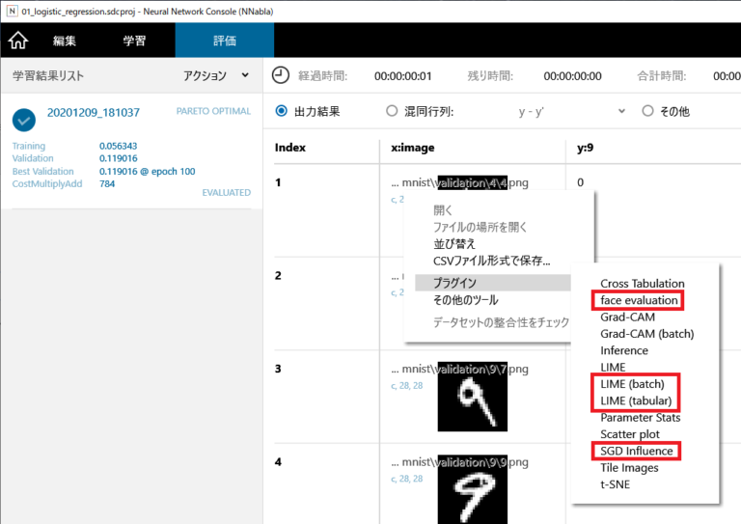The width and height of the screenshot is (741, 524).
Task: Switch to the 評価 tab
Action: point(225,41)
